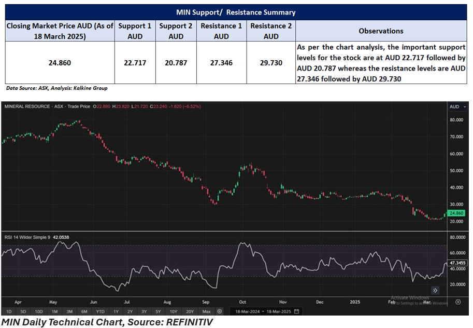Select the 2Y time range

point(130,311)
